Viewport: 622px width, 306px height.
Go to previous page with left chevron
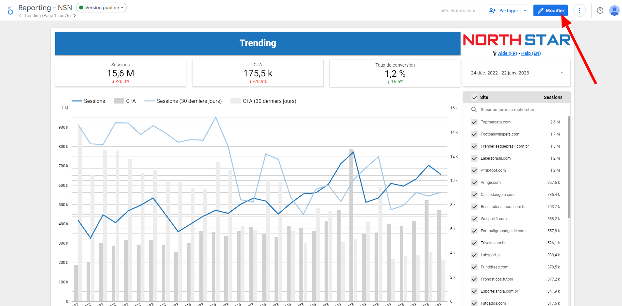(20, 16)
